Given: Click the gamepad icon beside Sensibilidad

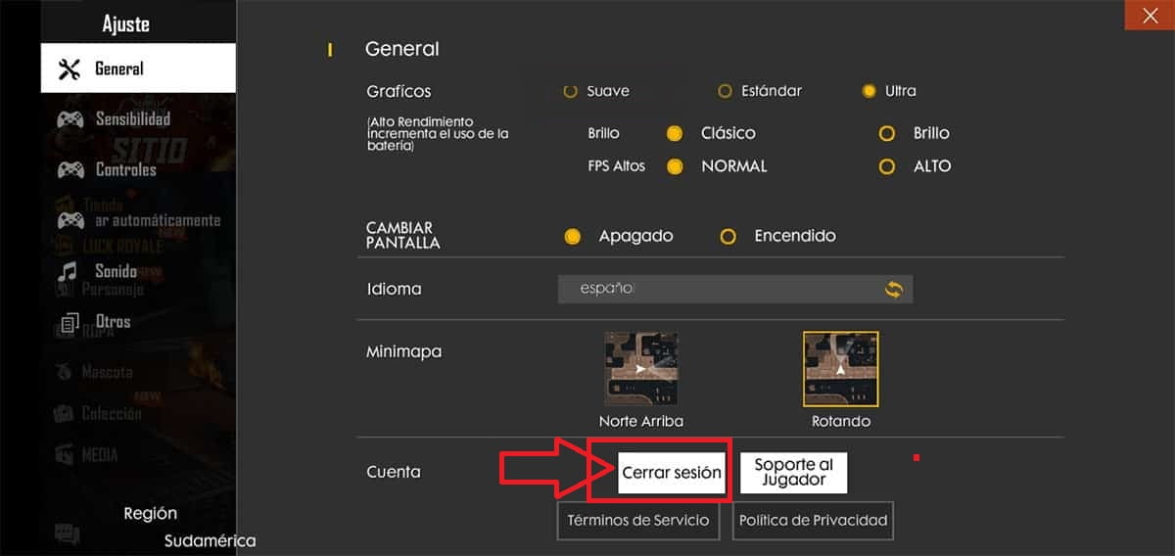Looking at the screenshot, I should tap(70, 119).
